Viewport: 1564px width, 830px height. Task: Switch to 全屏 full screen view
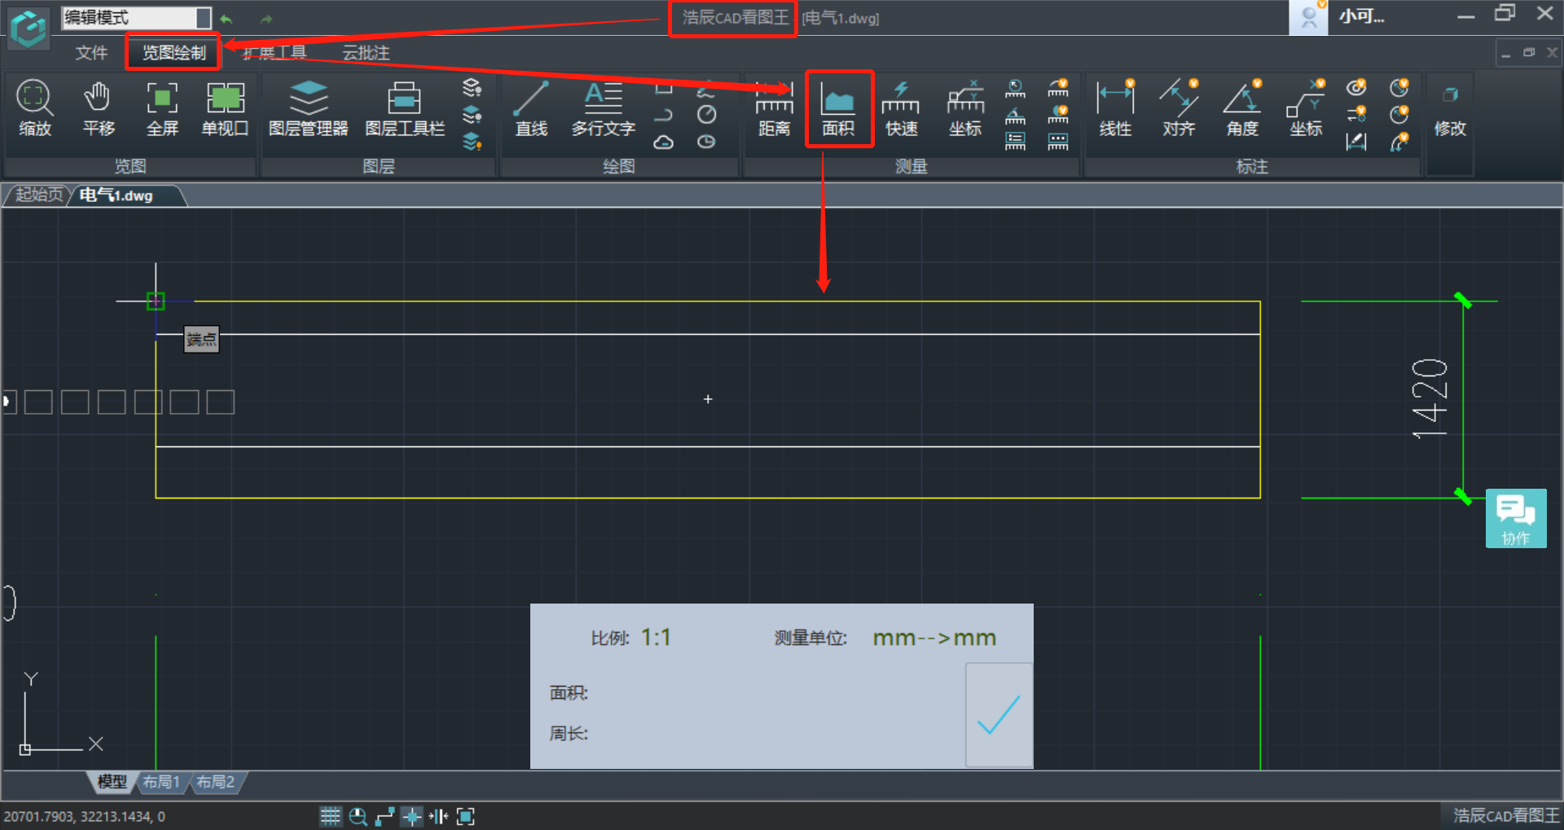point(162,108)
